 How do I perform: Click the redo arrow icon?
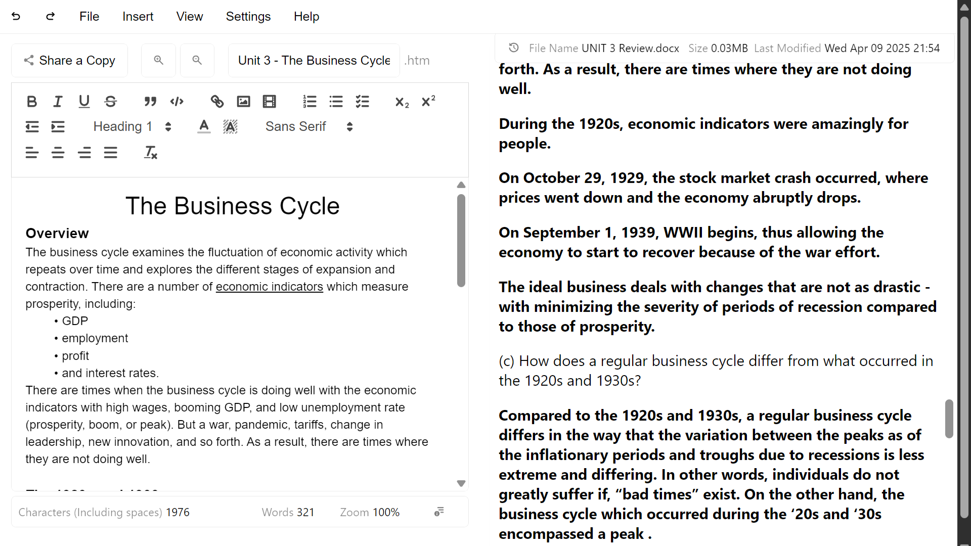(x=50, y=16)
